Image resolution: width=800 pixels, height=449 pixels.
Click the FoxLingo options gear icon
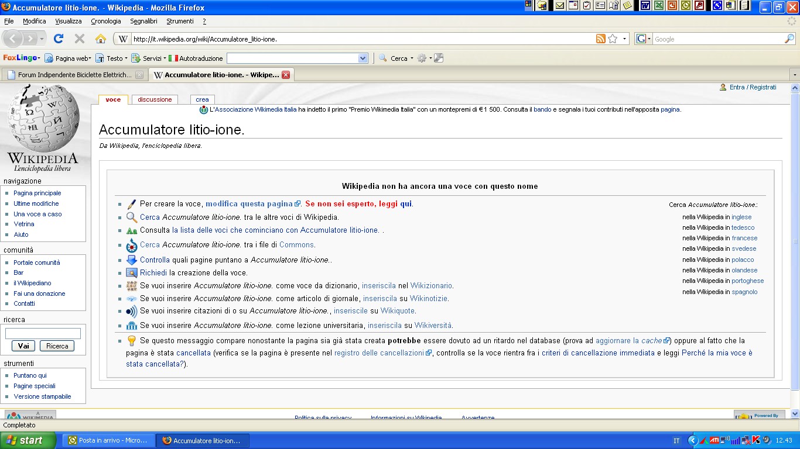[422, 58]
